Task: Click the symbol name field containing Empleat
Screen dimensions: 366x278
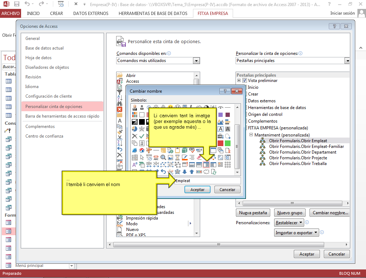Action: (208, 181)
